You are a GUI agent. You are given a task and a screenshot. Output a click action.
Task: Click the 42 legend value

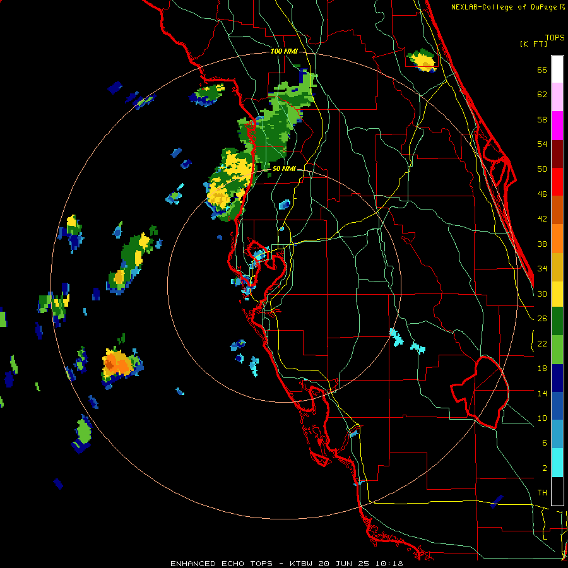(542, 219)
